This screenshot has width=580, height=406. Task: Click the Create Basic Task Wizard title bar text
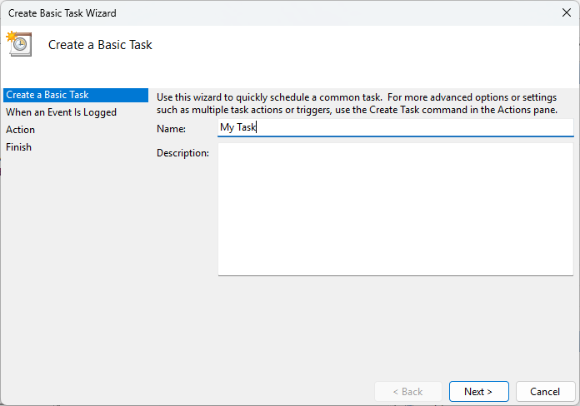[x=62, y=13]
